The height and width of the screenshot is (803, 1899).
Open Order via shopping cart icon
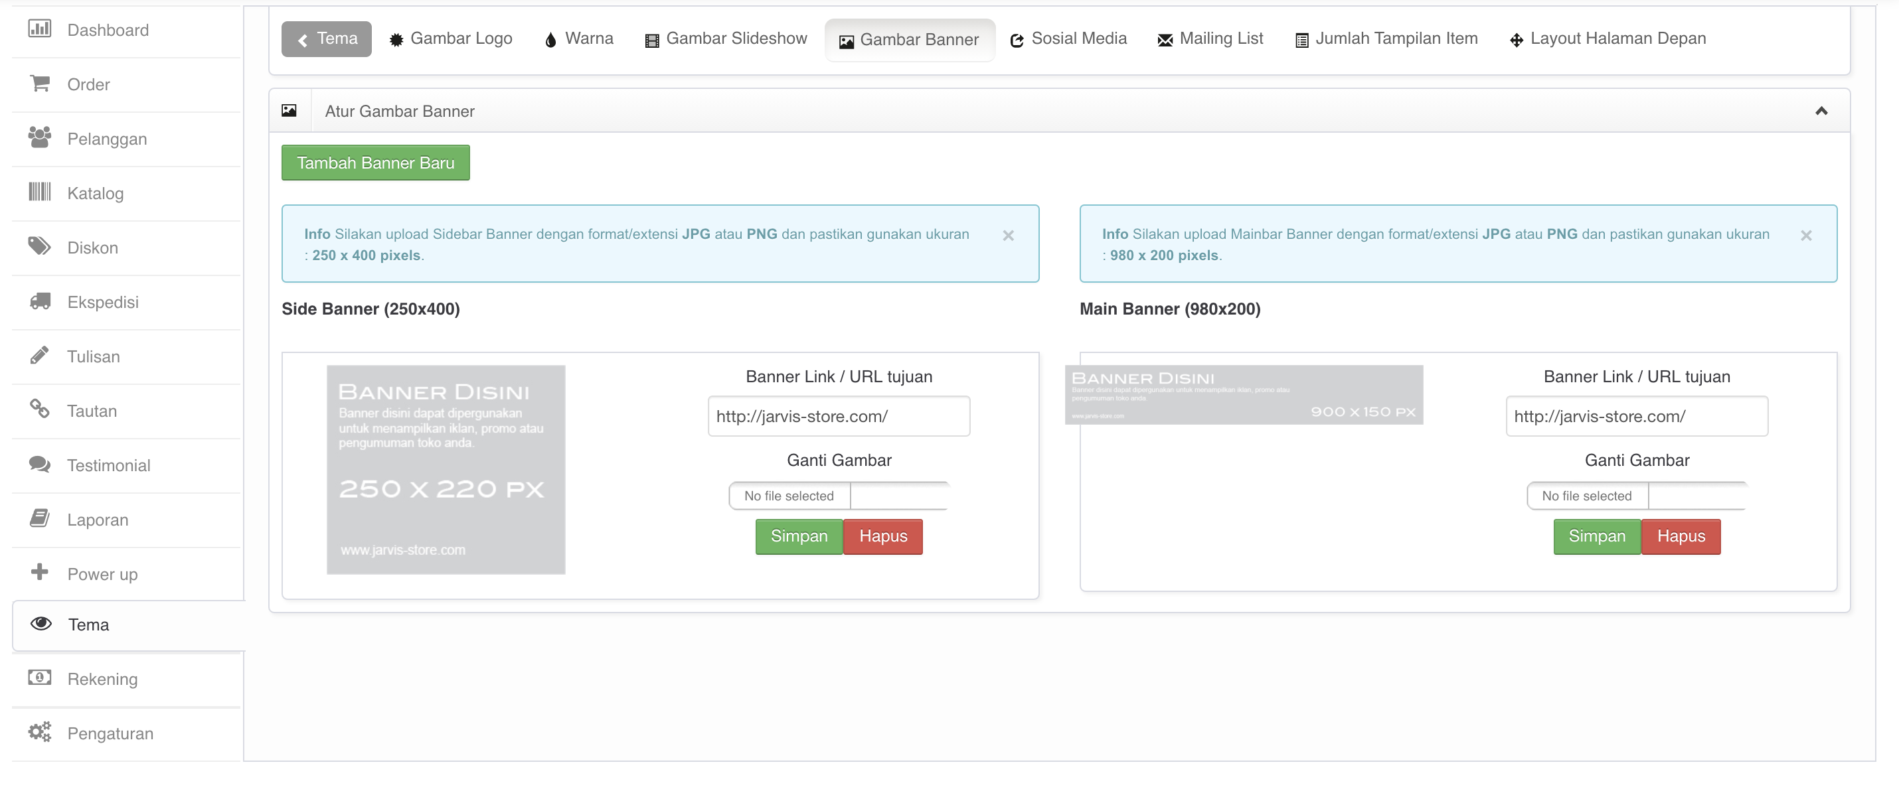[39, 84]
